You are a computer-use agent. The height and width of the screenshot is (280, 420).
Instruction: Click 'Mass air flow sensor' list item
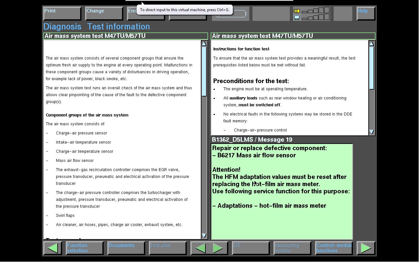[x=75, y=161]
